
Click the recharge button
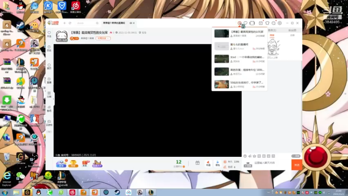(x=208, y=163)
